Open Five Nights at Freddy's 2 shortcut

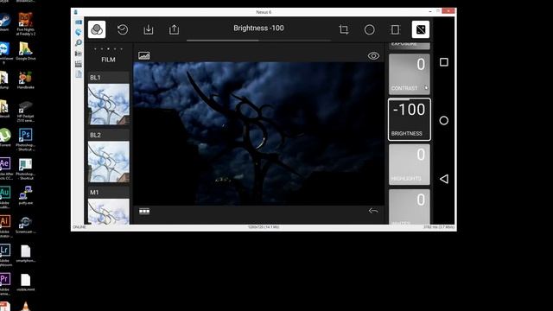[25, 24]
